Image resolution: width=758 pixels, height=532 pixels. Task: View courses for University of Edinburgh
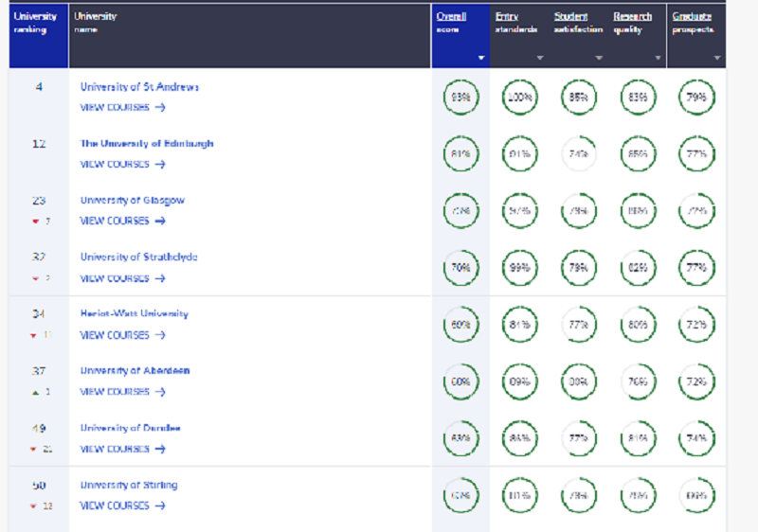tap(123, 164)
